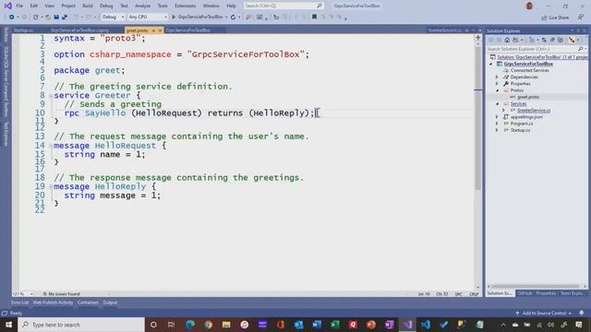Click the search magnifier in Quick Launch
The height and width of the screenshot is (332, 591).
(x=320, y=6)
